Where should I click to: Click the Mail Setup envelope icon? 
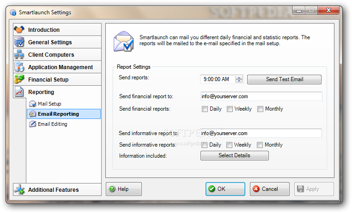pos(32,104)
